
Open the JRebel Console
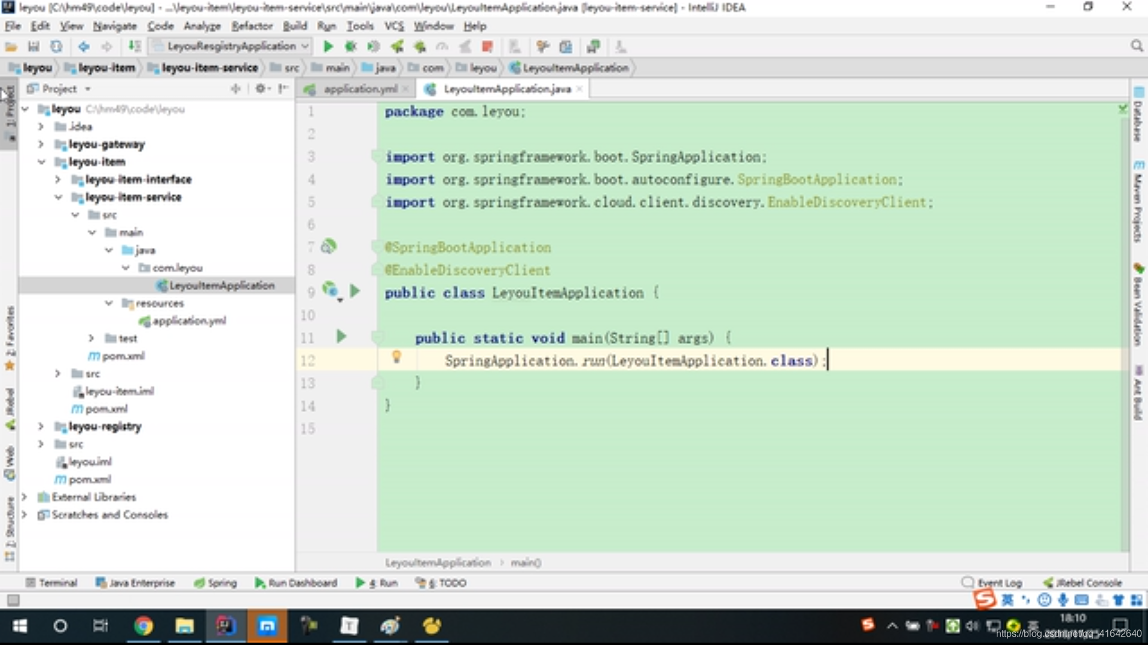1083,582
